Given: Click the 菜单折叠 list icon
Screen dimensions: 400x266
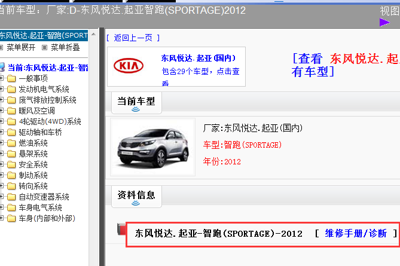Looking at the screenshot, I should click(x=45, y=47).
